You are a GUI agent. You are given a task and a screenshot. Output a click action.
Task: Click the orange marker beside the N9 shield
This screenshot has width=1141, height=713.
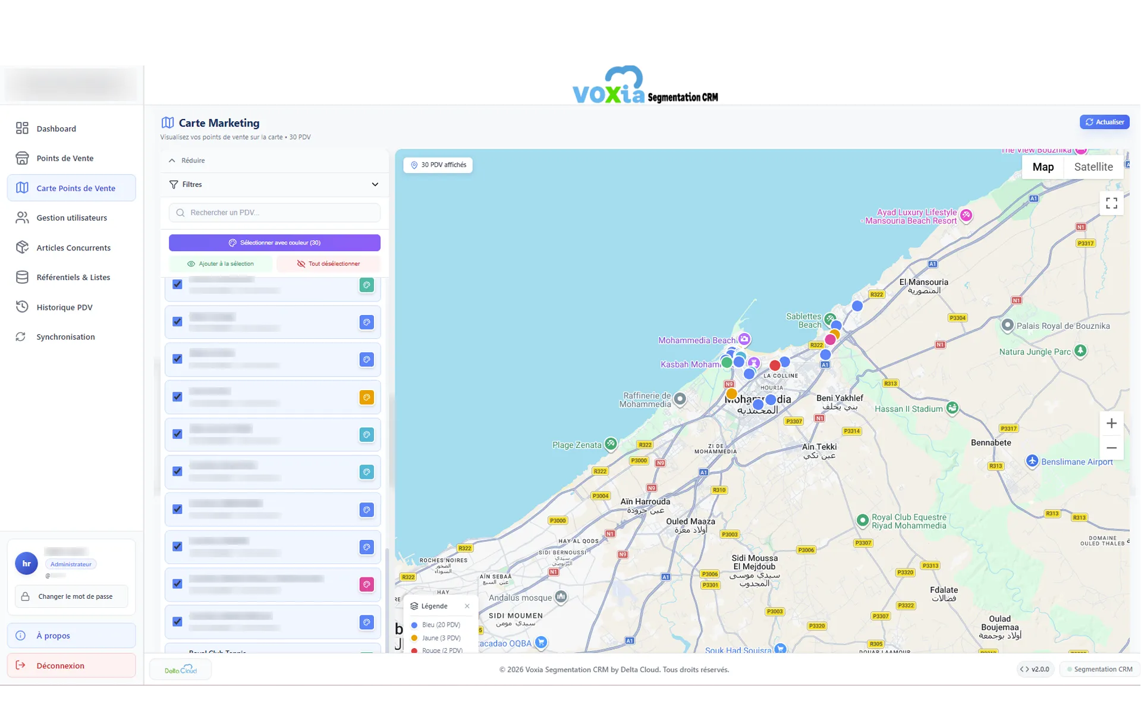pos(731,394)
